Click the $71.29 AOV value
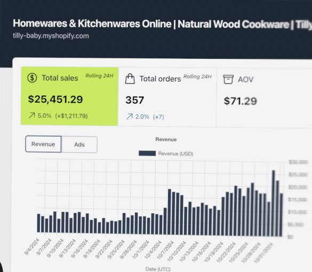This screenshot has width=312, height=272. click(x=241, y=101)
